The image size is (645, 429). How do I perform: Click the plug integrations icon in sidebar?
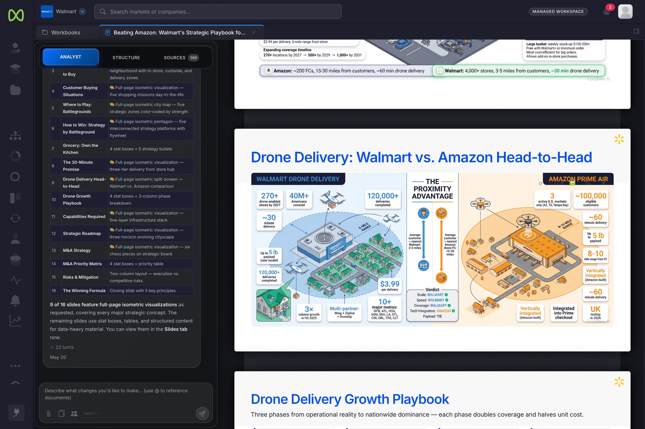click(16, 413)
